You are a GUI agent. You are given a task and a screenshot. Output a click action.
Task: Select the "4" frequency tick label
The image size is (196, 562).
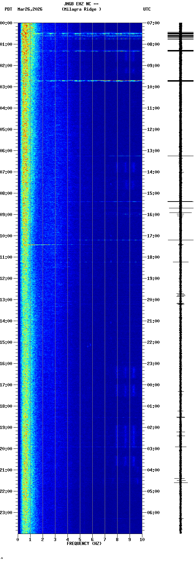click(x=67, y=540)
